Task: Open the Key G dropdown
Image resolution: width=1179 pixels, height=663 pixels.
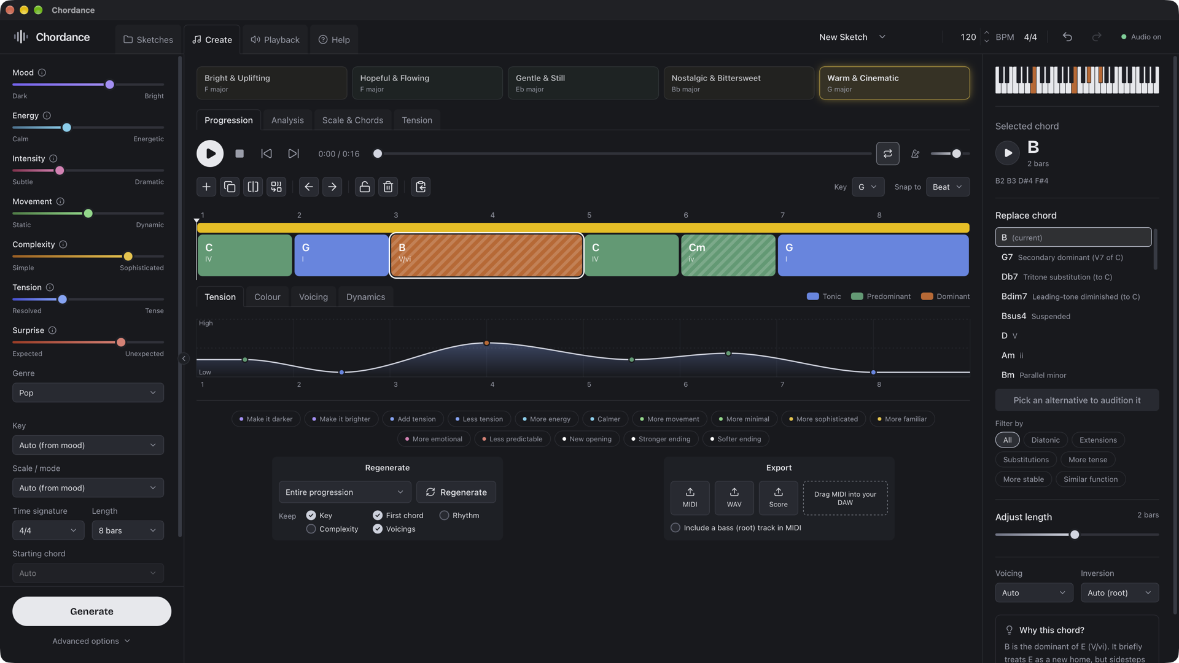Action: [868, 187]
